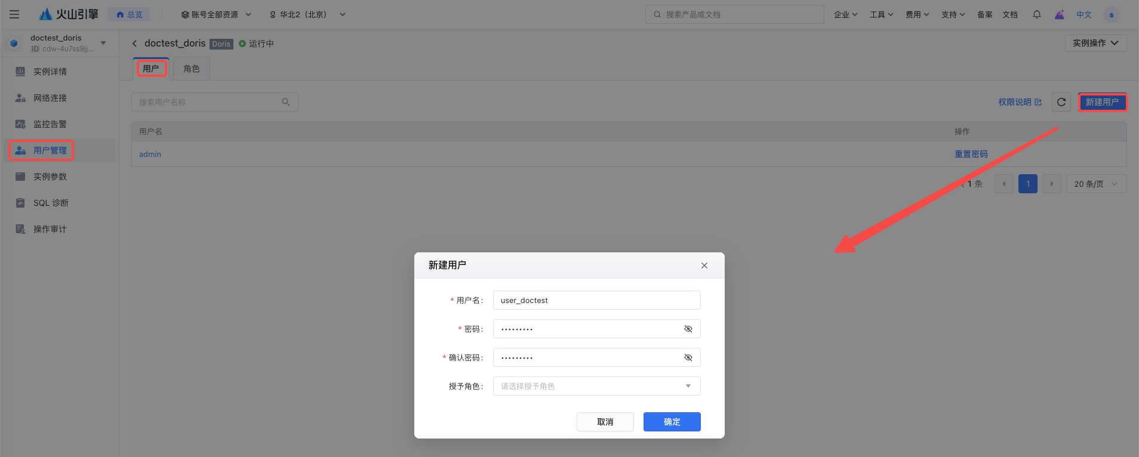The image size is (1139, 457).
Task: Click the Doris tag beside the instance name
Action: 221,44
